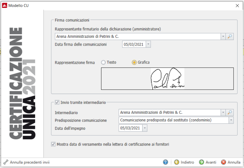Uncheck Mostra data di versamento checkbox
The width and height of the screenshot is (244, 168).
coord(53,144)
